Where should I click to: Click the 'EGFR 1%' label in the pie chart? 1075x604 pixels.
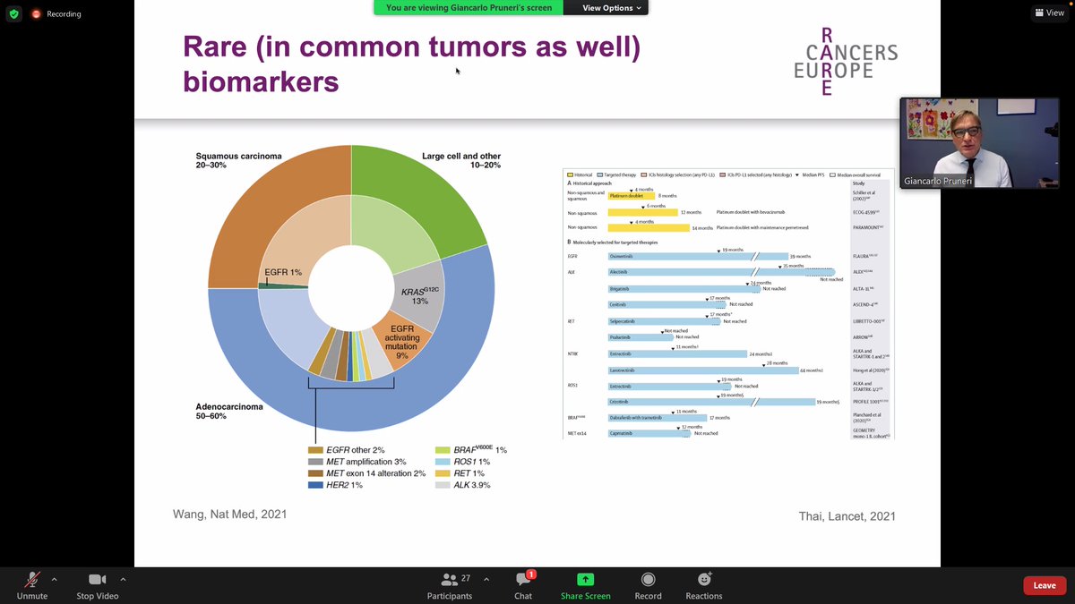(283, 271)
